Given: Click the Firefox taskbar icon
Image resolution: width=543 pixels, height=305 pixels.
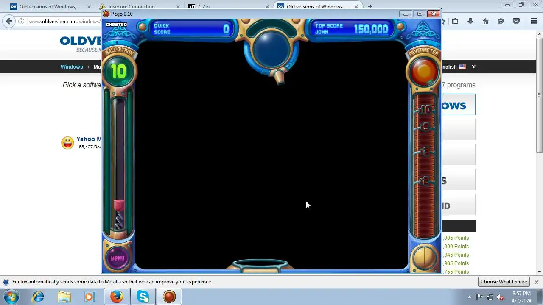Looking at the screenshot, I should point(117,297).
